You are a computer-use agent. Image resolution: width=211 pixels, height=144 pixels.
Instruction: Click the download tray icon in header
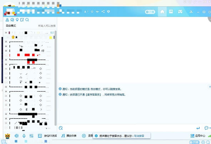point(191,12)
